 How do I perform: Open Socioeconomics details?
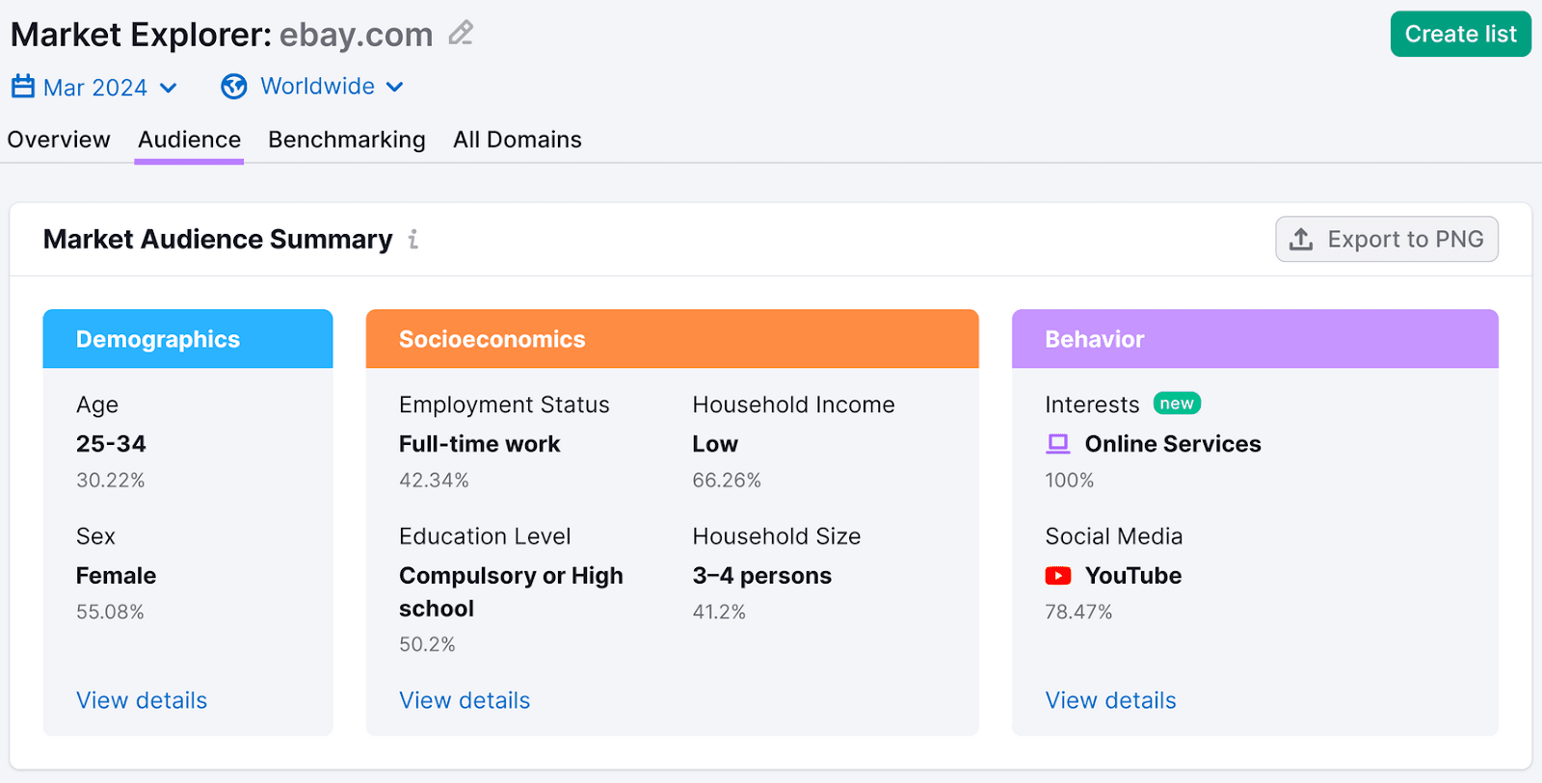point(465,700)
